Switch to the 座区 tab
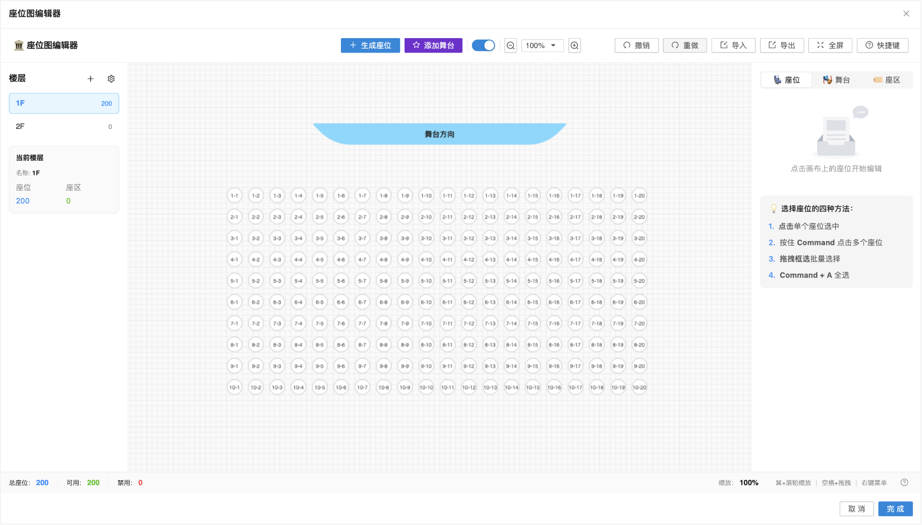Viewport: 922px width, 525px height. click(886, 80)
